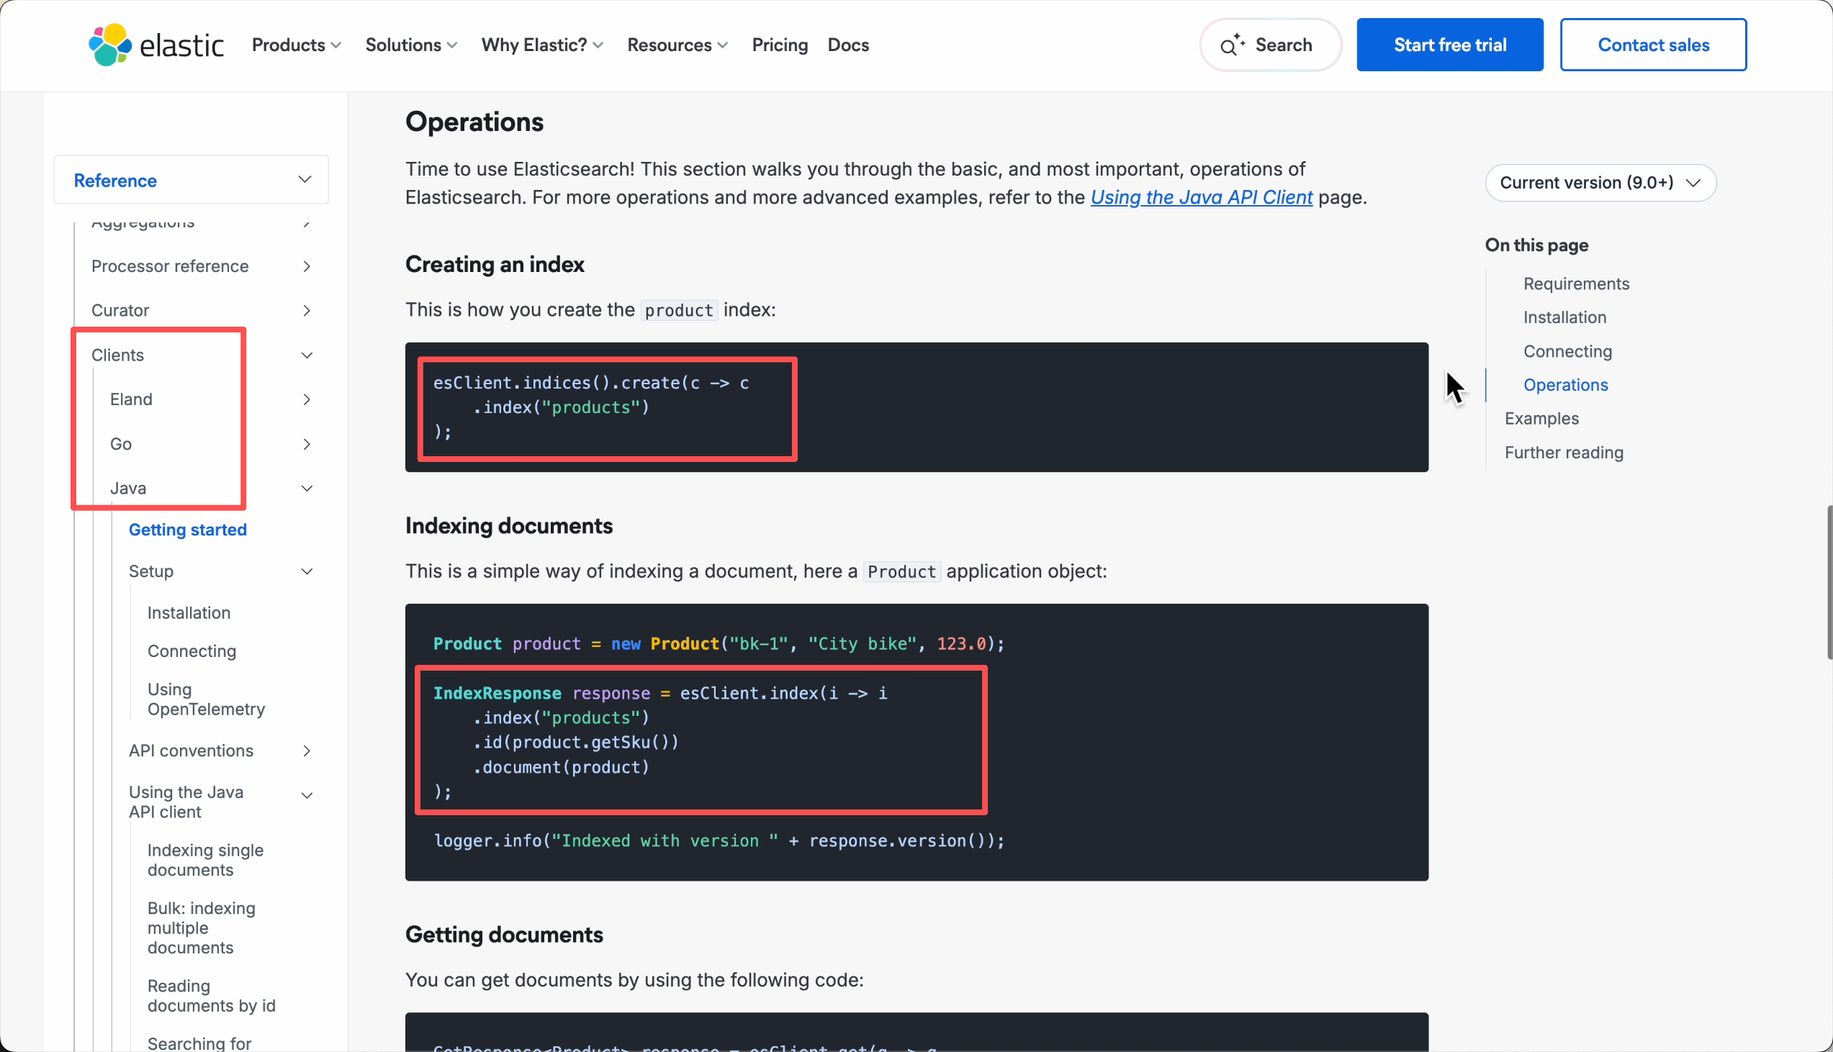Image resolution: width=1833 pixels, height=1052 pixels.
Task: Click Start free trial button
Action: (x=1449, y=45)
